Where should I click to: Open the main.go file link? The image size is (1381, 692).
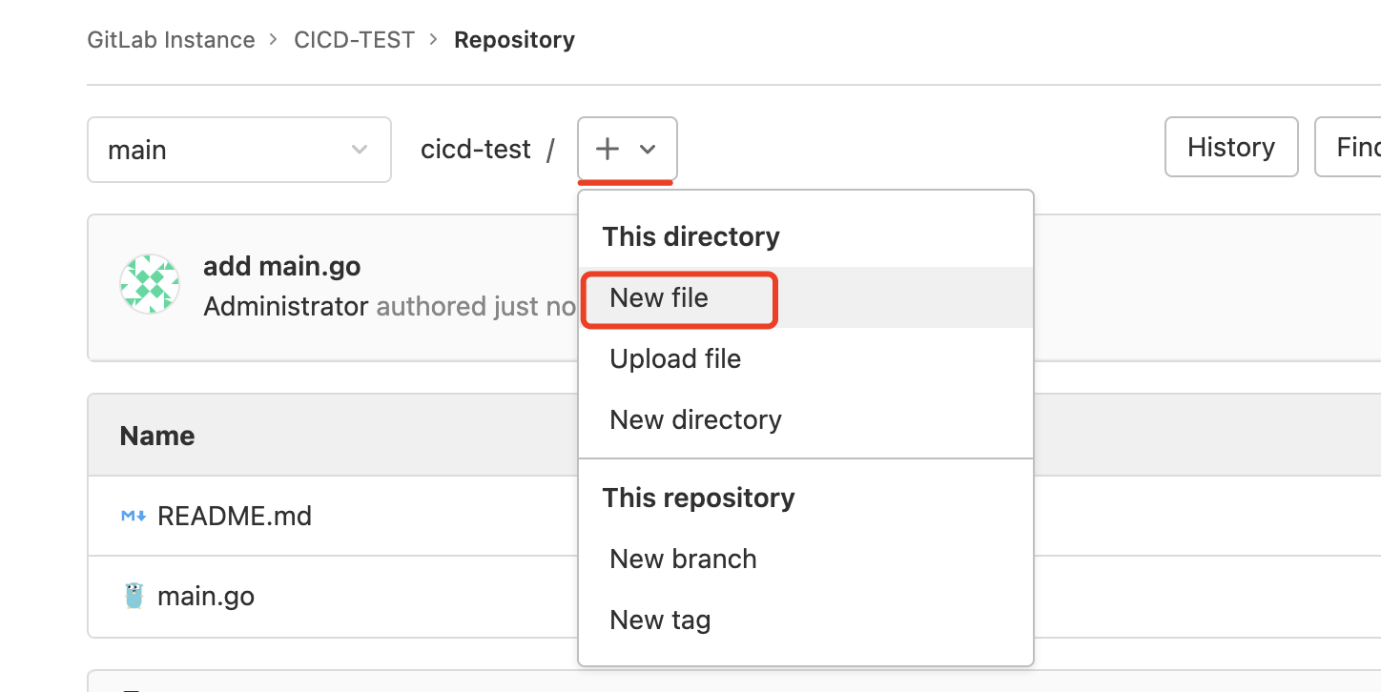[205, 597]
